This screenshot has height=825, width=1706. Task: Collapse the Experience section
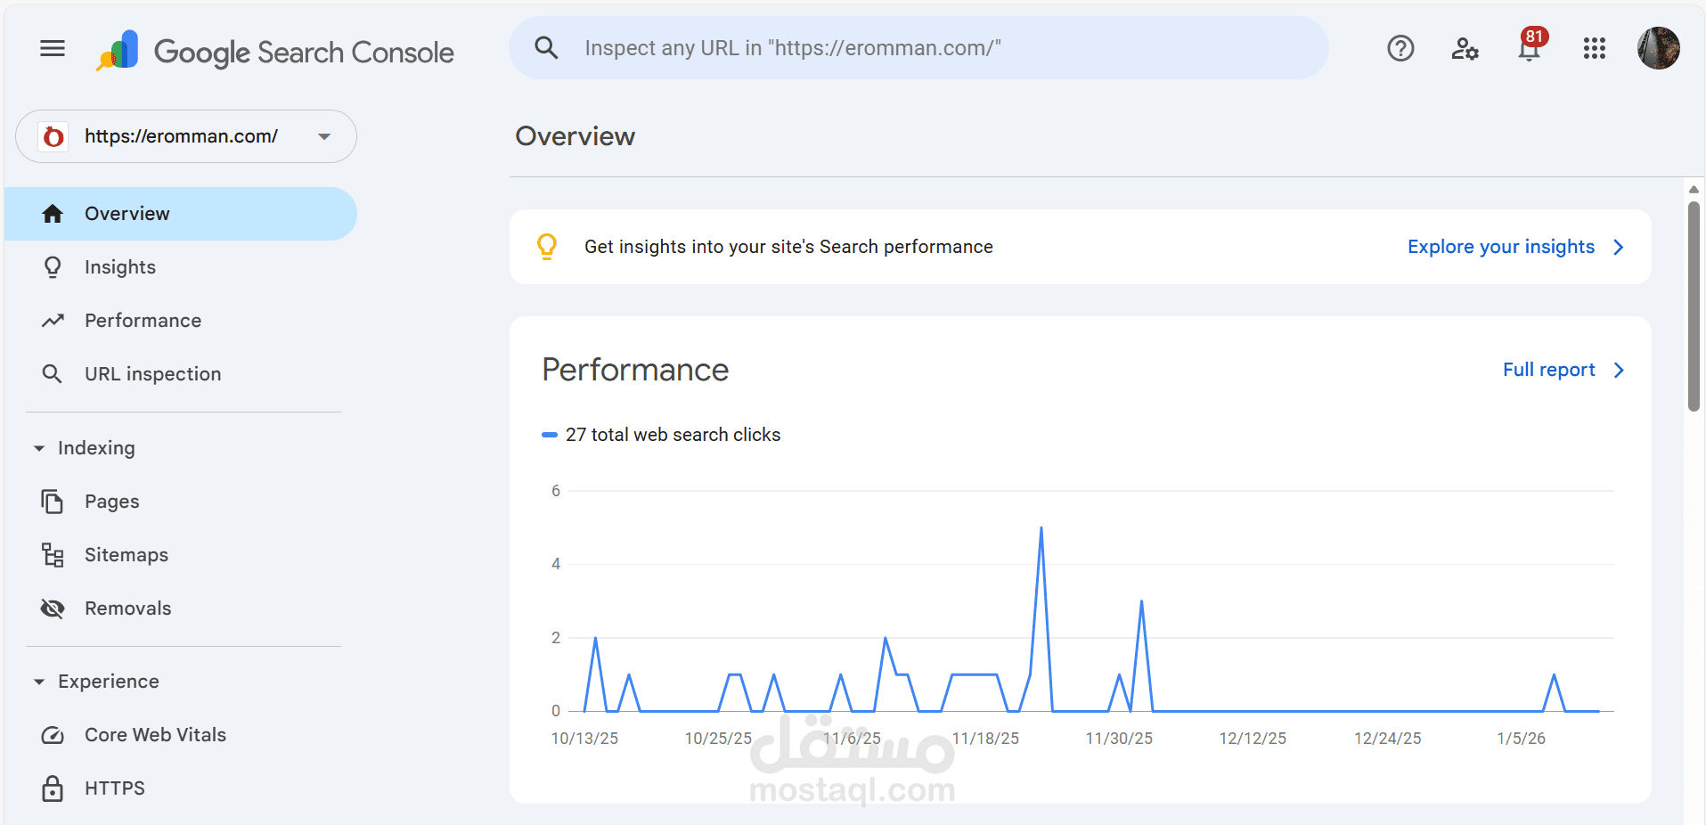(x=39, y=682)
